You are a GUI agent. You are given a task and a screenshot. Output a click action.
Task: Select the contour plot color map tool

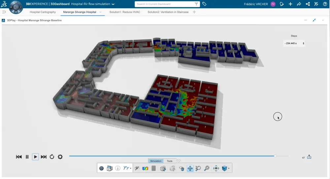tap(145, 168)
